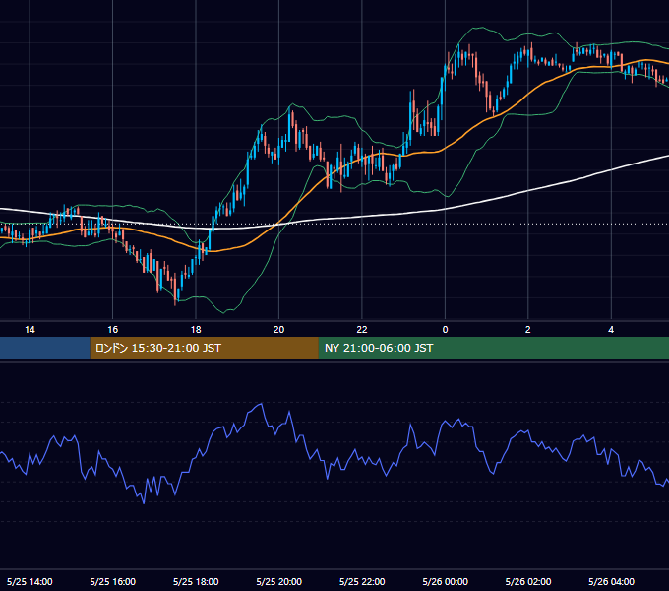Image resolution: width=669 pixels, height=591 pixels.
Task: Click the 14 hour label on upper axis
Action: 30,330
